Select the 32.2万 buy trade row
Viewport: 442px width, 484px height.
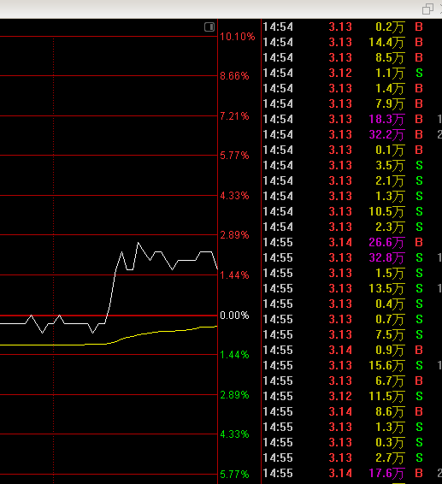tap(352, 134)
